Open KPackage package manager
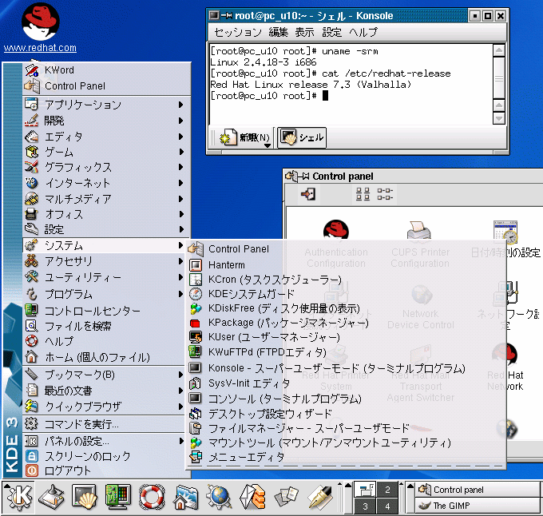Viewport: 543px width, 516px height. (347, 323)
